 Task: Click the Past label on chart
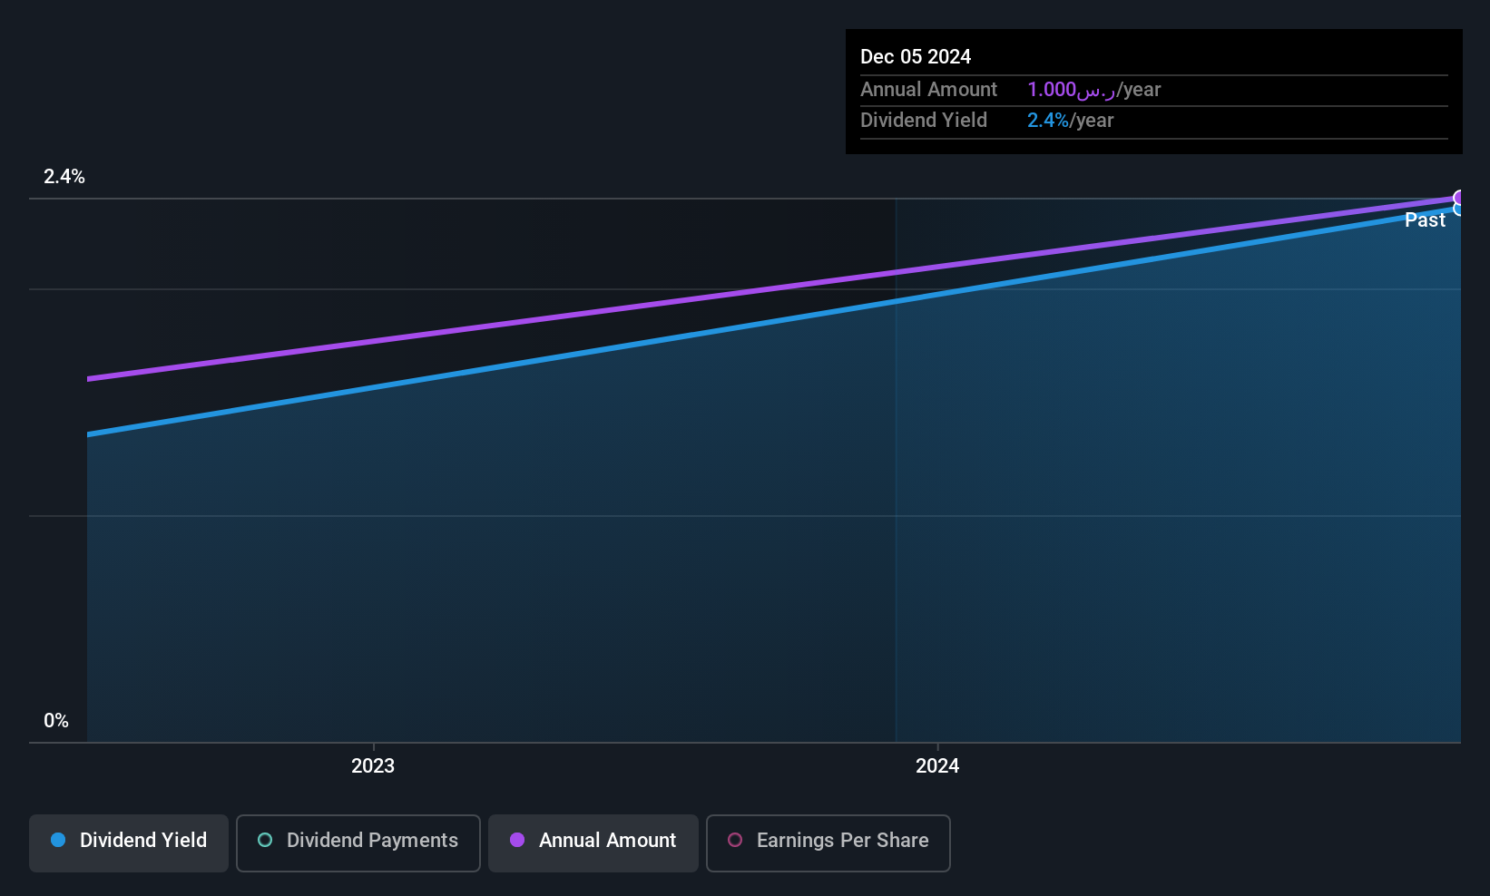click(1425, 220)
